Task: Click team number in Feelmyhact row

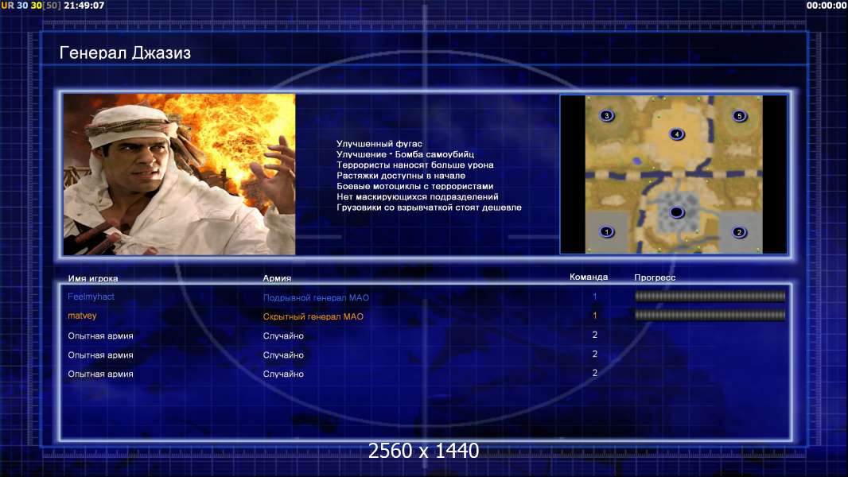Action: [594, 297]
